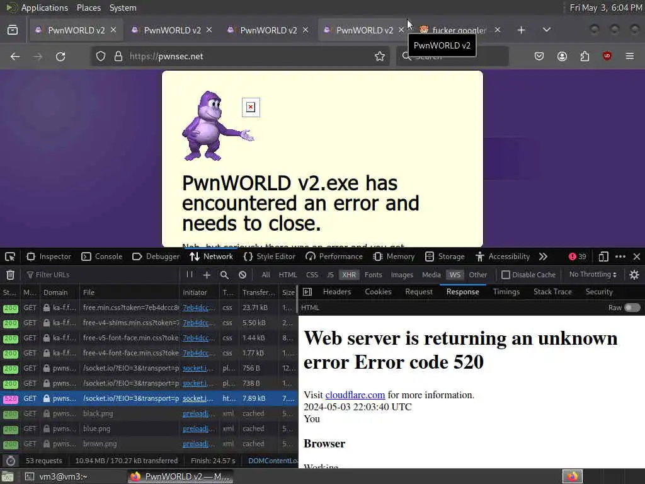Open the Headers details tab

click(x=337, y=292)
